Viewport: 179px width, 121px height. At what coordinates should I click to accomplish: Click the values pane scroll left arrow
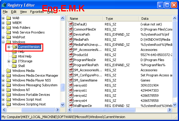[70, 110]
